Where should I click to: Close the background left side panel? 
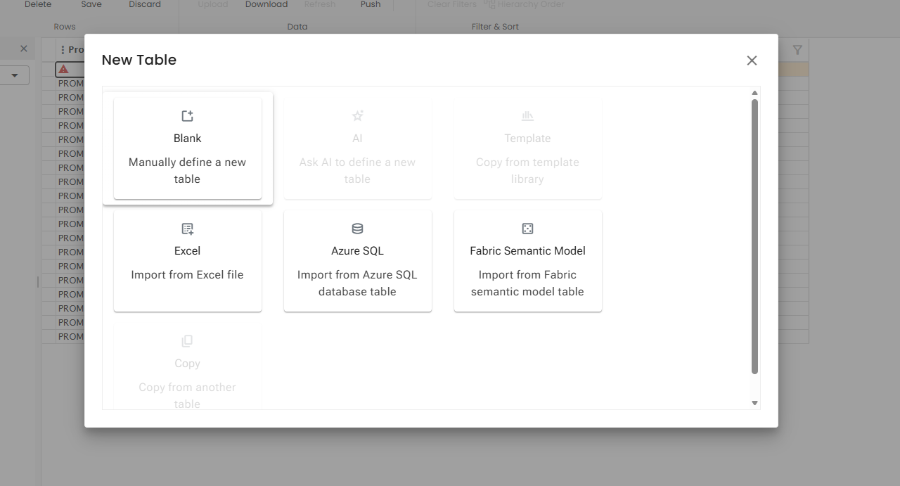[x=23, y=49]
